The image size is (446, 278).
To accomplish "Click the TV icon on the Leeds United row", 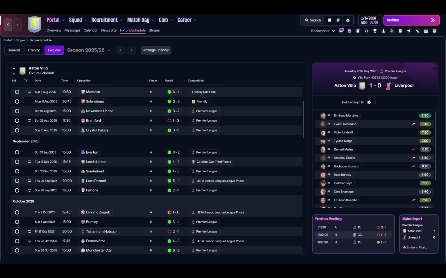I will [x=29, y=162].
